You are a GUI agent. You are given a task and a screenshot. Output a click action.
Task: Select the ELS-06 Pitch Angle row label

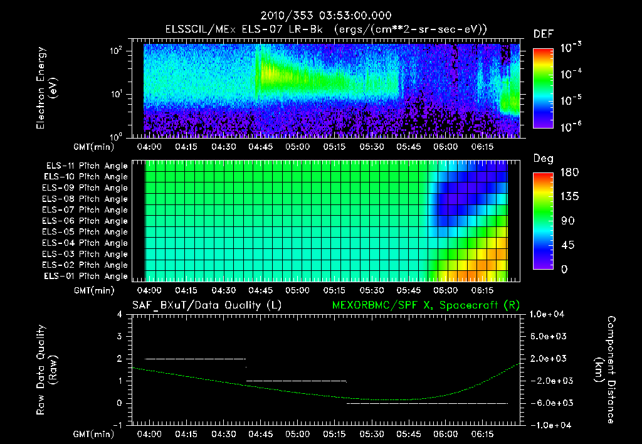tap(85, 221)
